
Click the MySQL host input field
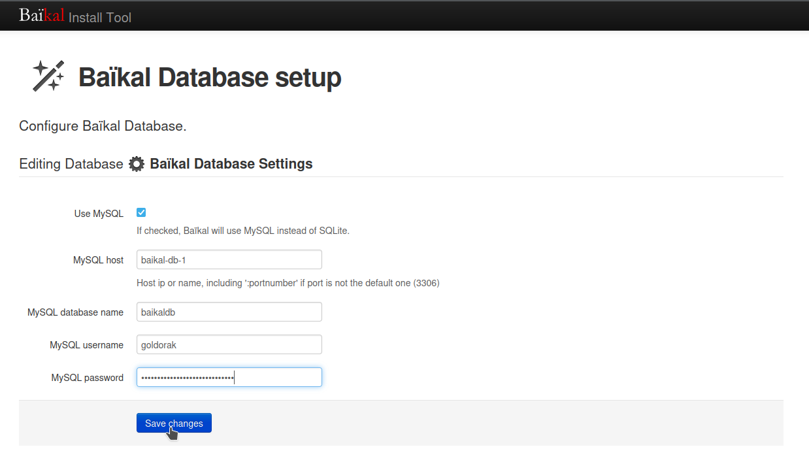[229, 259]
